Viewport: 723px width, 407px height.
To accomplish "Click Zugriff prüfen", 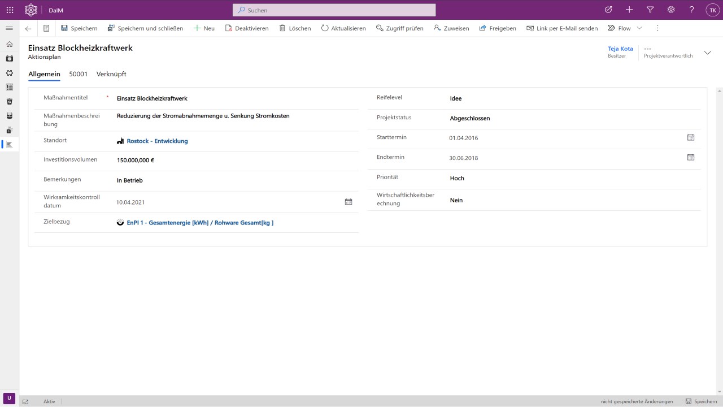I will (x=399, y=28).
